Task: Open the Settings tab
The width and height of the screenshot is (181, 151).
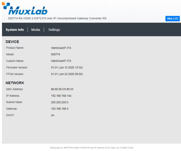Action: click(x=54, y=30)
